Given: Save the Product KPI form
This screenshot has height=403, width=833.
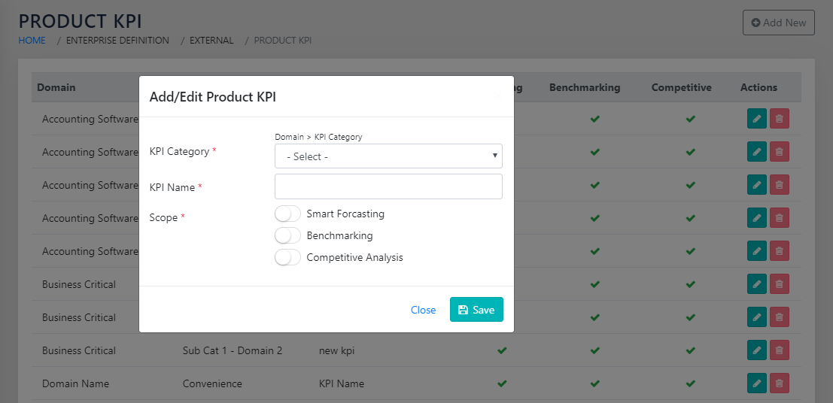Looking at the screenshot, I should point(476,310).
